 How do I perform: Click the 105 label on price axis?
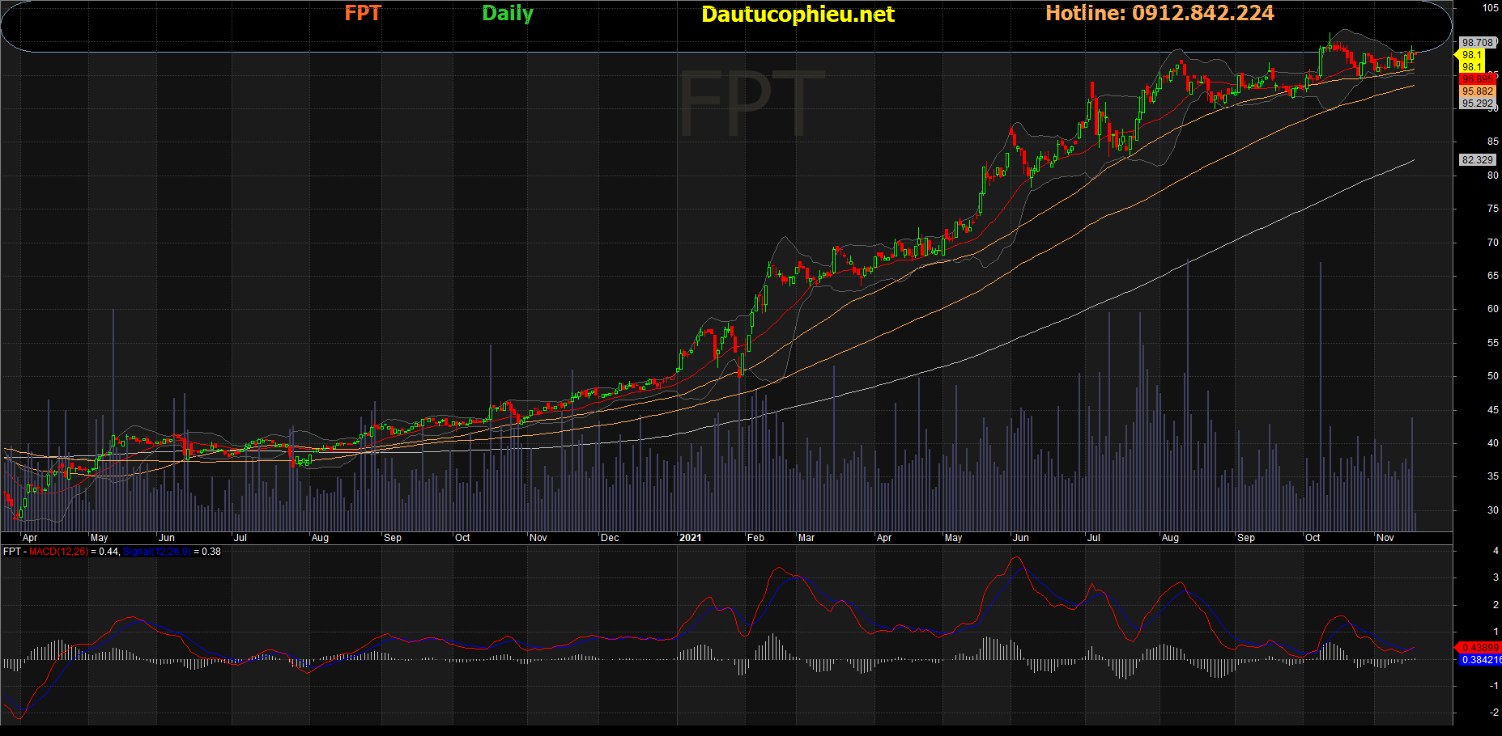point(1490,8)
